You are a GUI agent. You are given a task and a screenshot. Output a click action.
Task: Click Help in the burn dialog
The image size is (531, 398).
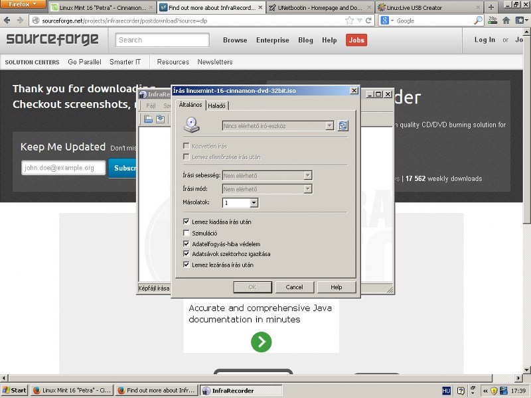tap(337, 287)
